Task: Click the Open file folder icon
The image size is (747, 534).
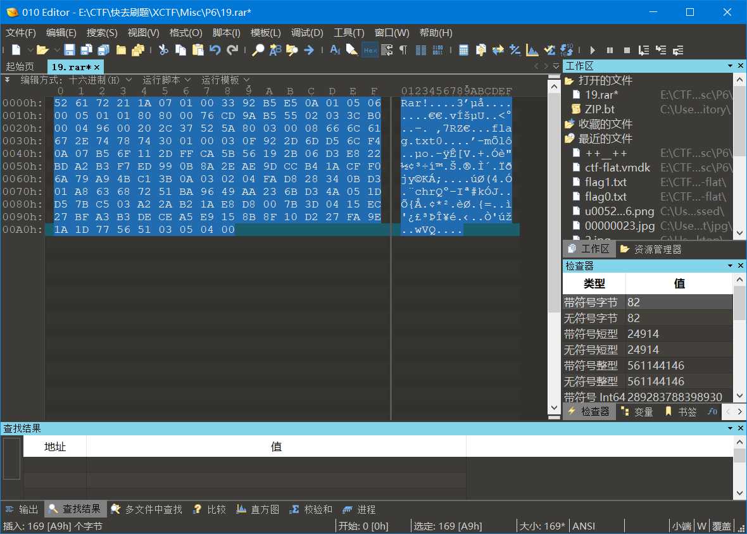Action: point(43,50)
